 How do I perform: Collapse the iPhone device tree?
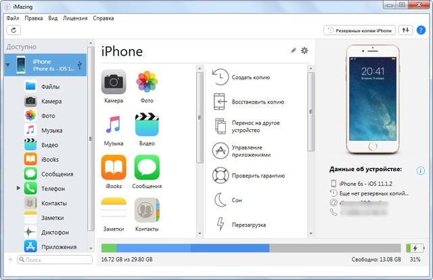[7, 65]
